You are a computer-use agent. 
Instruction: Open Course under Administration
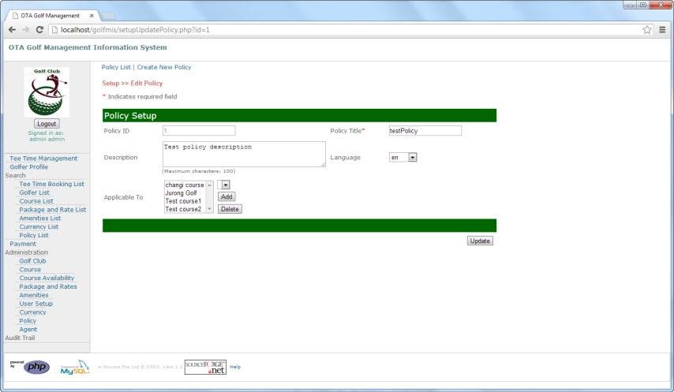[30, 269]
